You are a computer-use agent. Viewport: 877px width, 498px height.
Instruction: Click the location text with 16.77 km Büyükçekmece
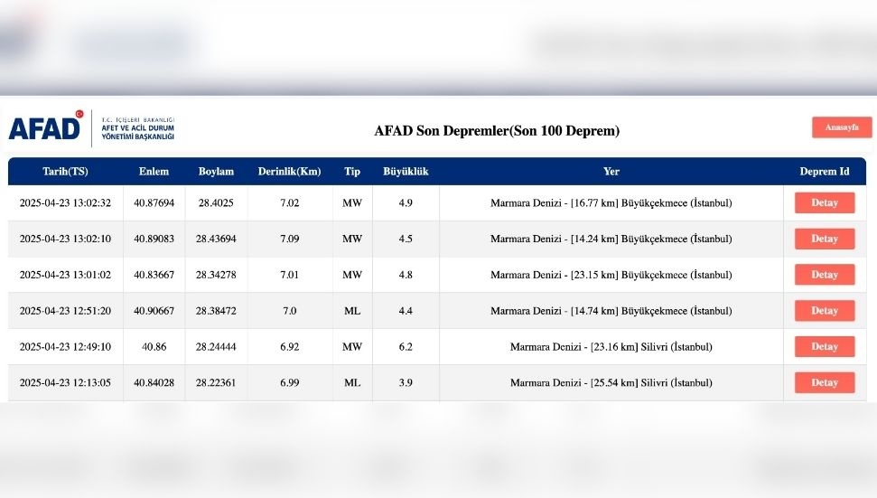point(611,203)
